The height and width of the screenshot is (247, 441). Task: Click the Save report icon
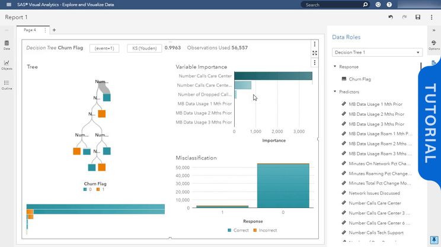418,17
